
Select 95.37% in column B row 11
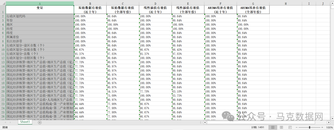90,54
